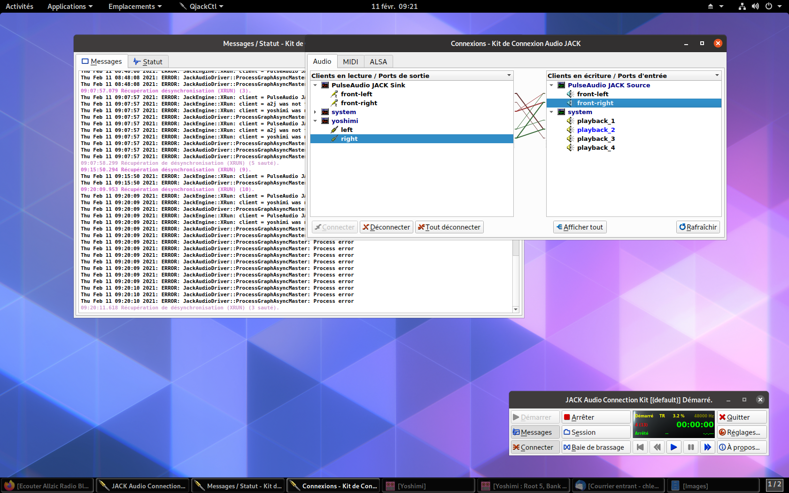Viewport: 789px width, 493px height.
Task: Click the Tout déconnecter button
Action: 449,227
